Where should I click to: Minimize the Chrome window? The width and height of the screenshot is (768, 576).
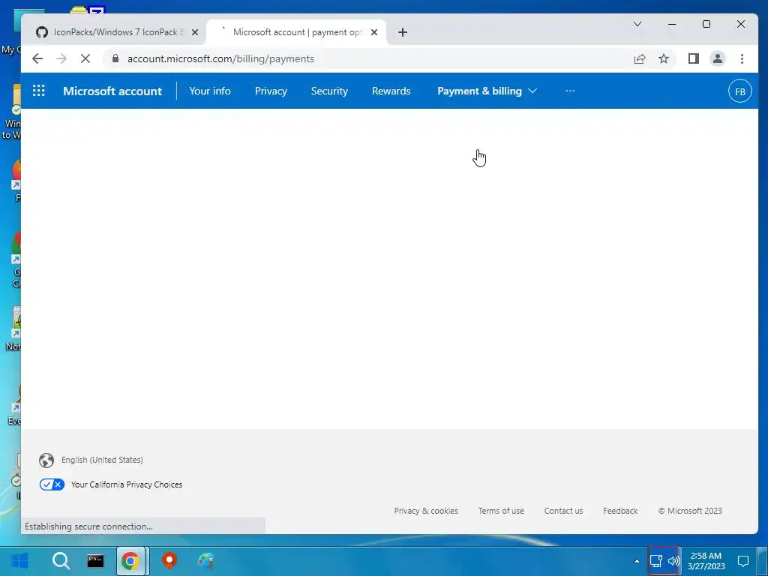672,24
